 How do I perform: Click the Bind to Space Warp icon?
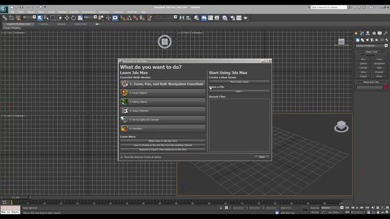(18, 18)
